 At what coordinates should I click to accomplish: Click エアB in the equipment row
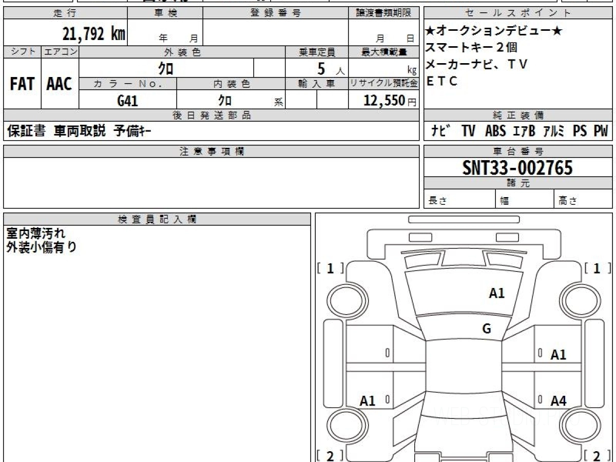(x=524, y=131)
